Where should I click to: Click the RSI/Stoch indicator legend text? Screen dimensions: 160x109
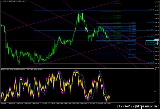point(21,70)
